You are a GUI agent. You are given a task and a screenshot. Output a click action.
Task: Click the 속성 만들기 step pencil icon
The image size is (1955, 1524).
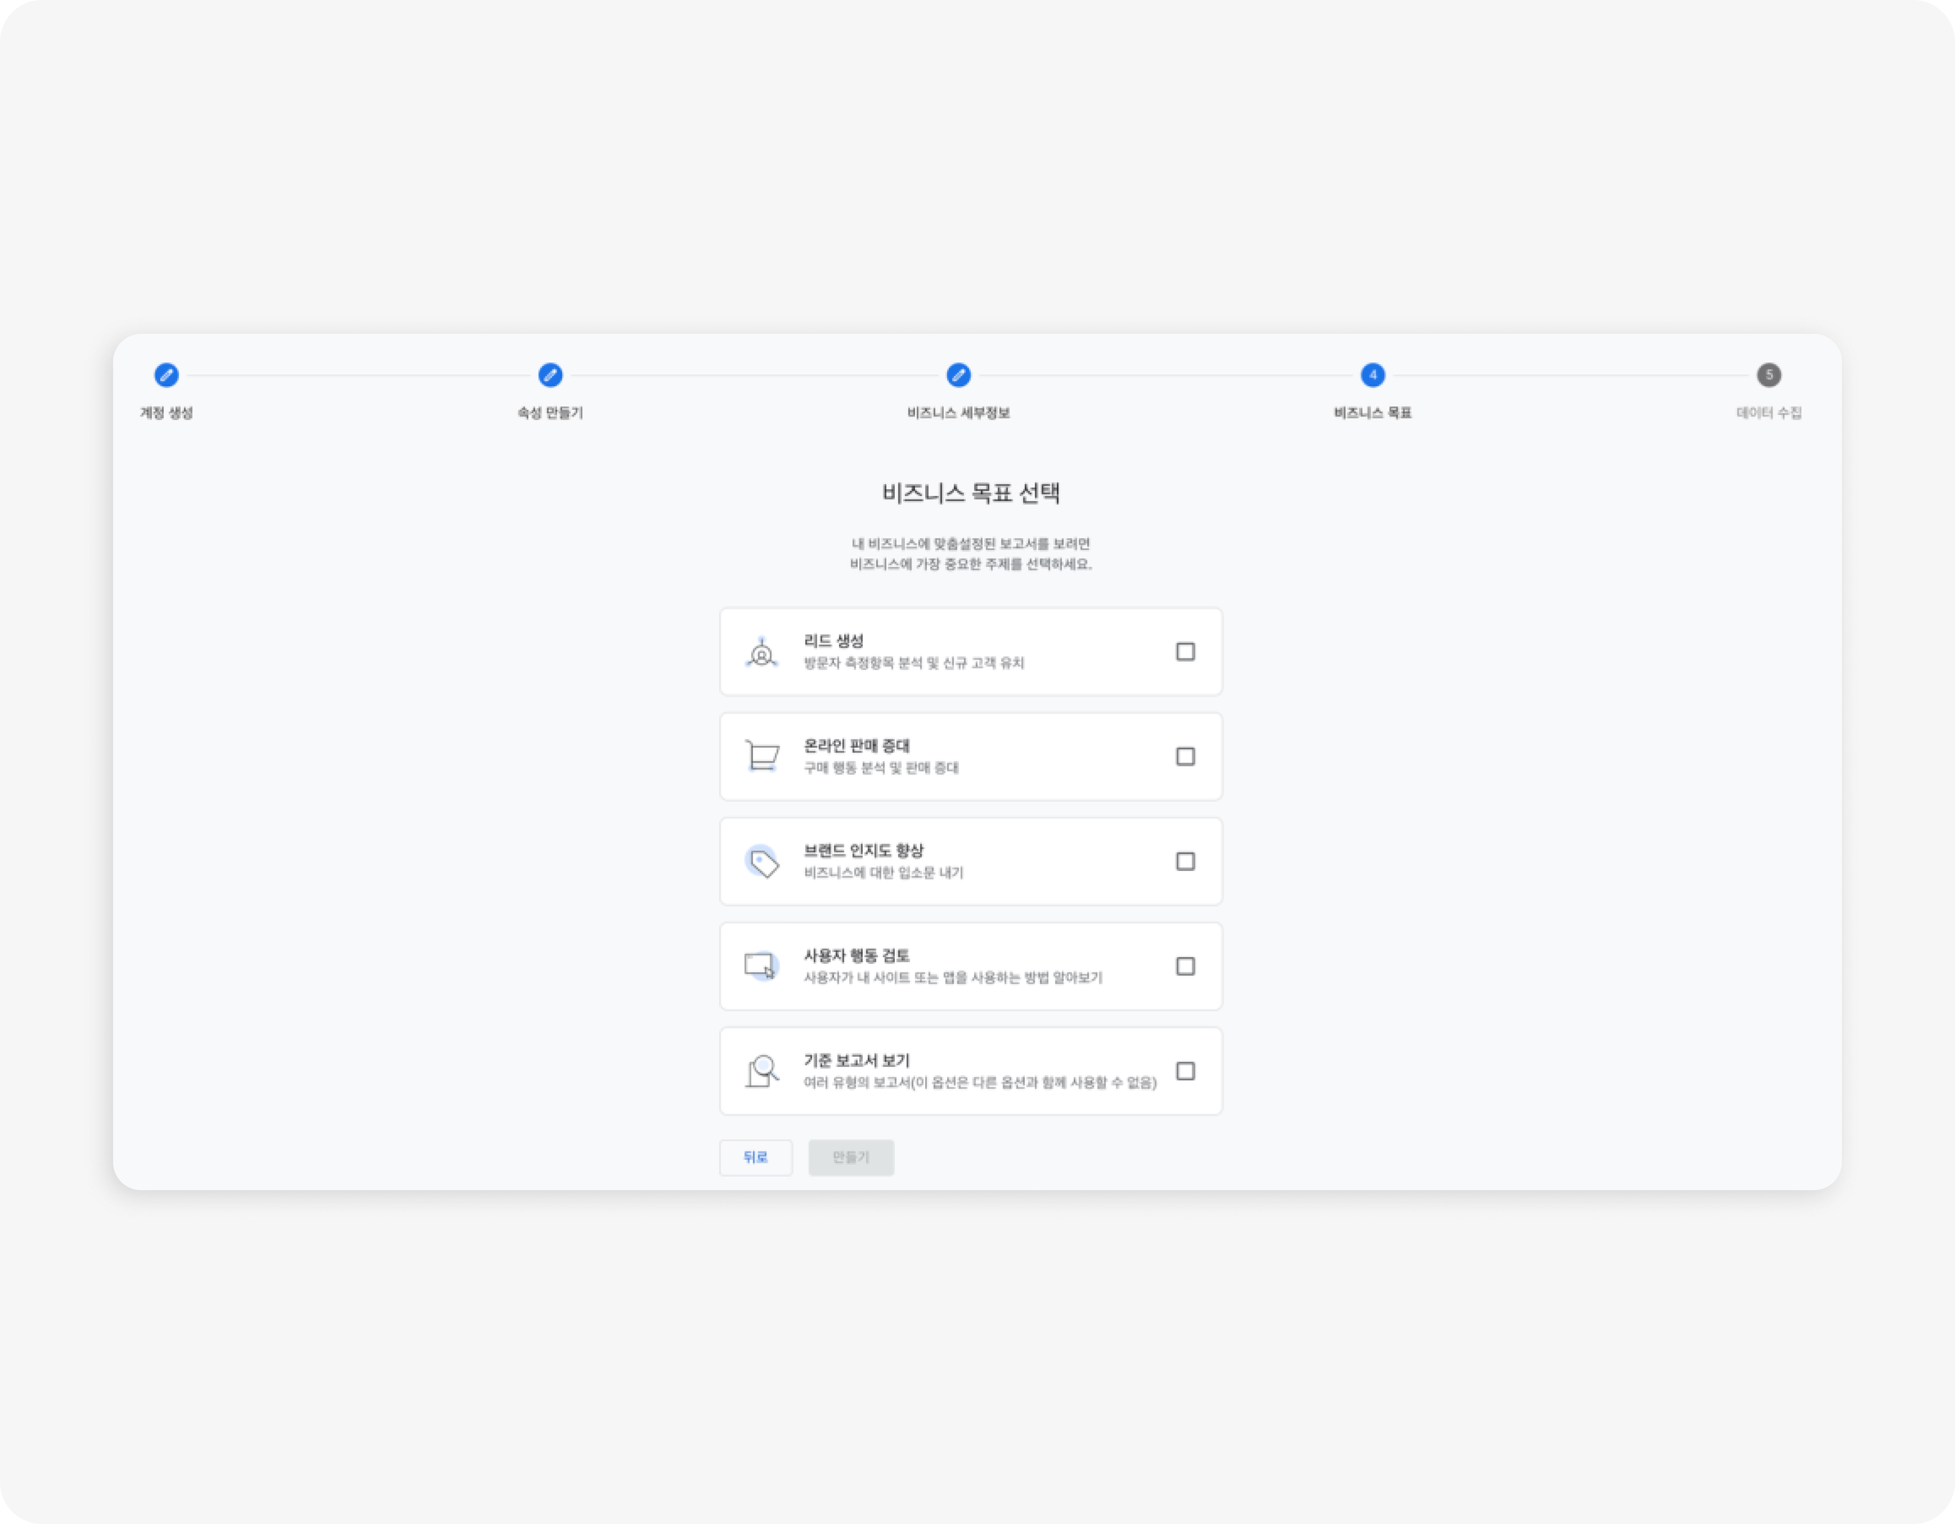click(551, 375)
